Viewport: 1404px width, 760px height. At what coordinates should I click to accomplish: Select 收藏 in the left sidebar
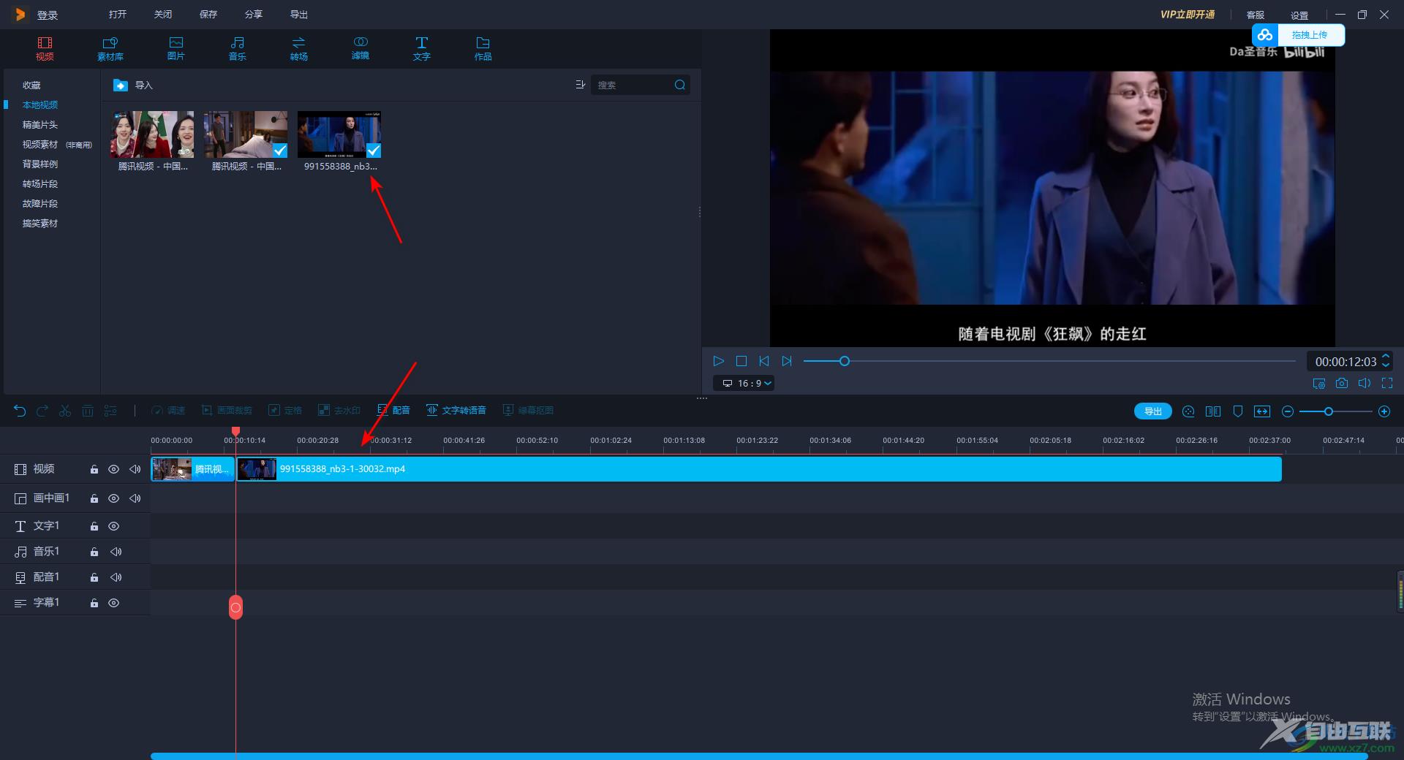(31, 85)
